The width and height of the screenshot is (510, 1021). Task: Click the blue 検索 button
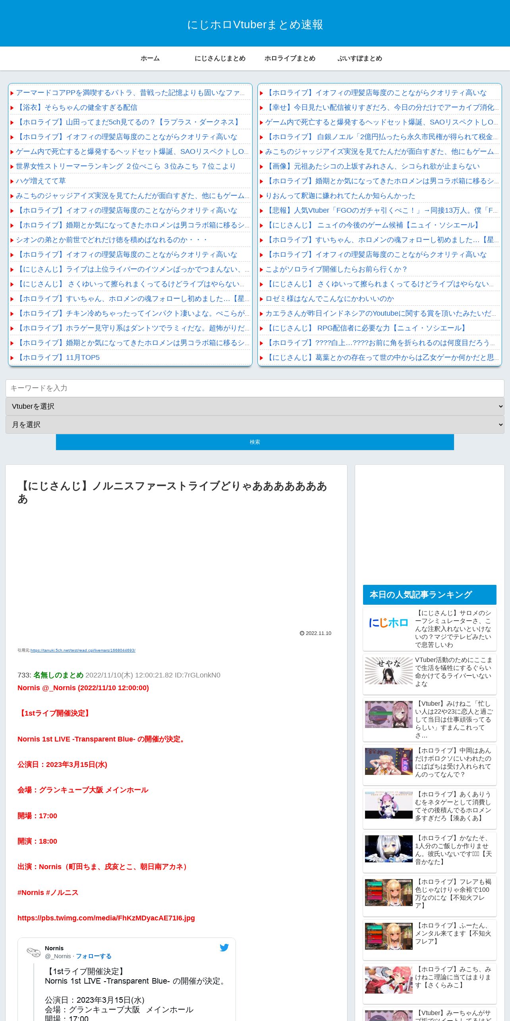(255, 442)
